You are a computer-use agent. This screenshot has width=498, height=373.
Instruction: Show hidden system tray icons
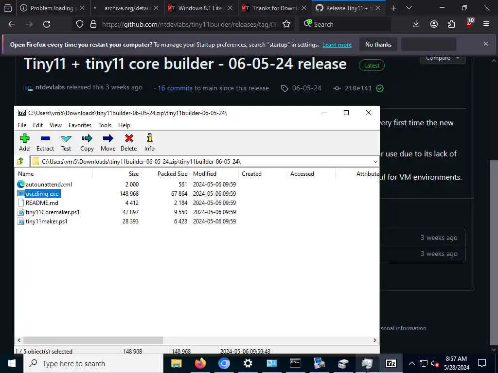pyautogui.click(x=411, y=363)
